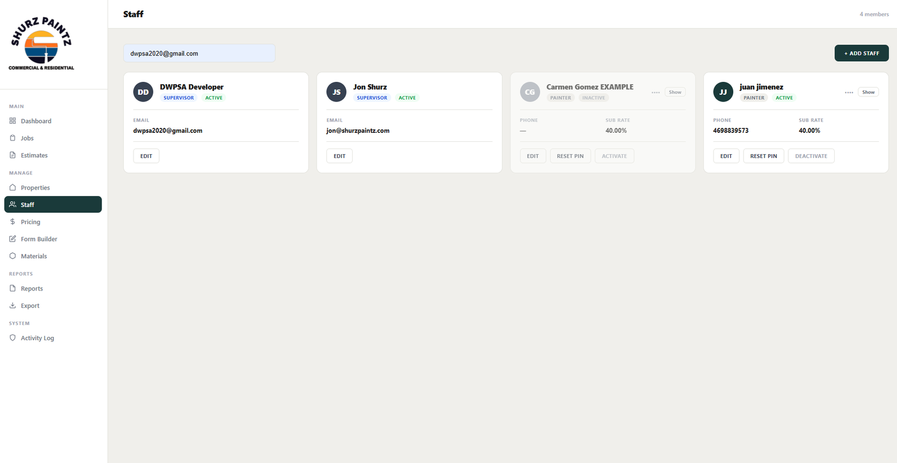The height and width of the screenshot is (463, 897).
Task: Click email jon@shurzpaintz.com on the card
Action: point(358,131)
